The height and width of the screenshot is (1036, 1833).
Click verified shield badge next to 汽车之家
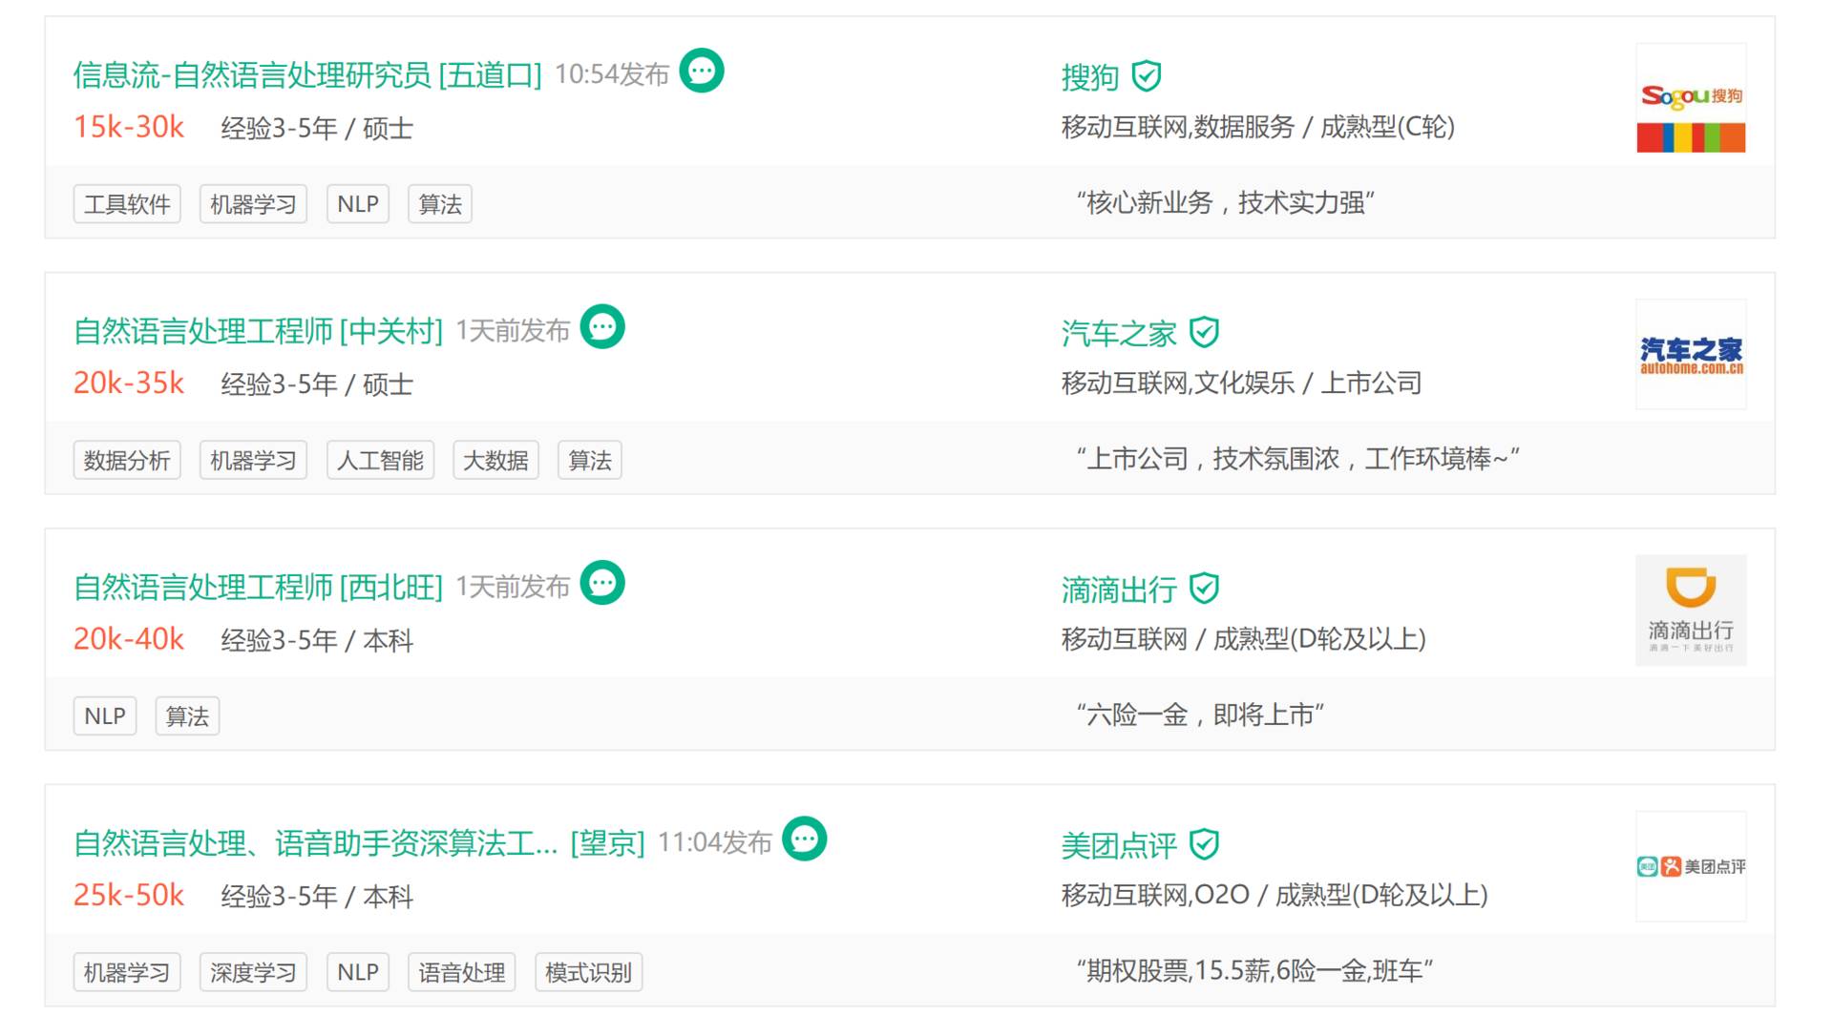pos(1204,332)
